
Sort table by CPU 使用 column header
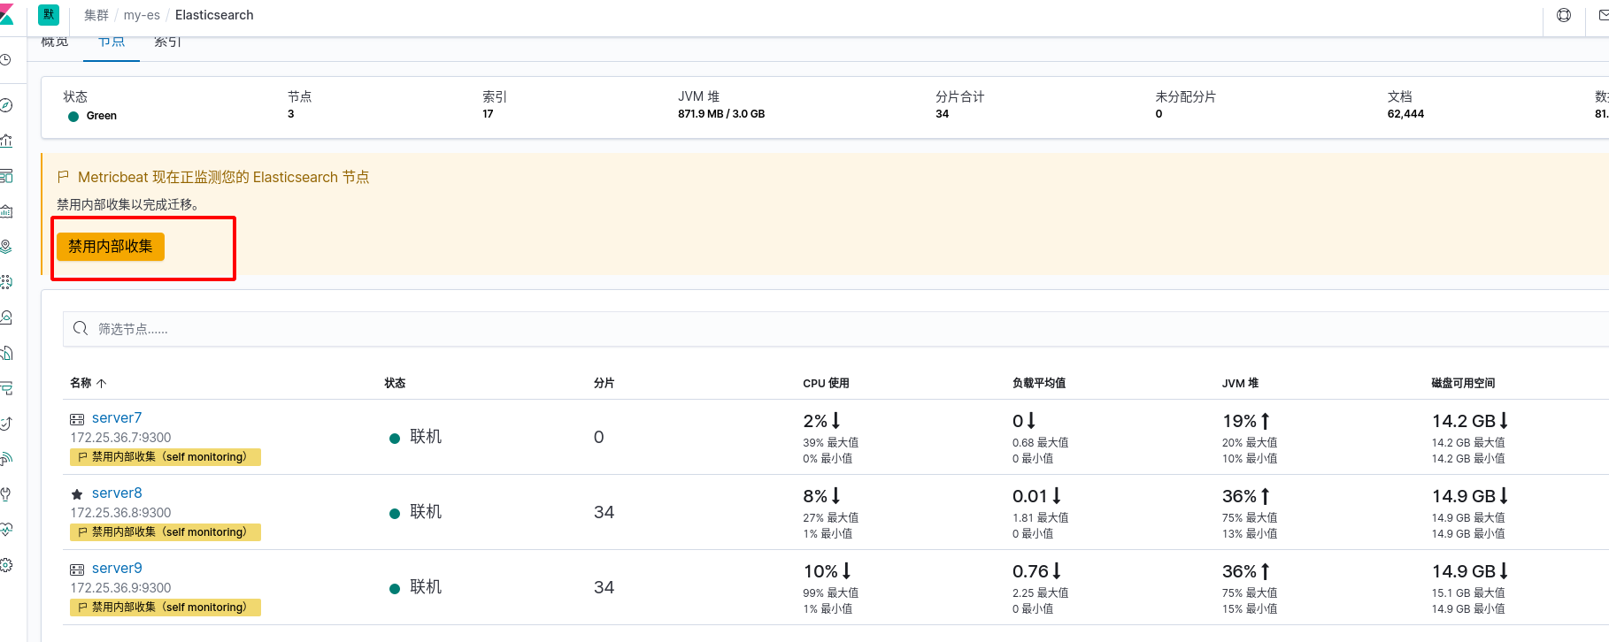[826, 383]
